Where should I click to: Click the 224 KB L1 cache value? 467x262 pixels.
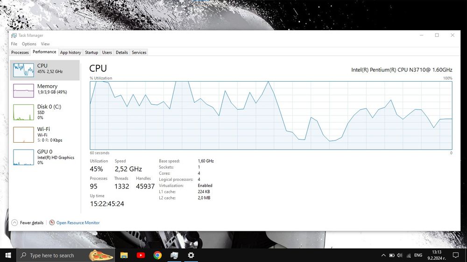point(204,192)
